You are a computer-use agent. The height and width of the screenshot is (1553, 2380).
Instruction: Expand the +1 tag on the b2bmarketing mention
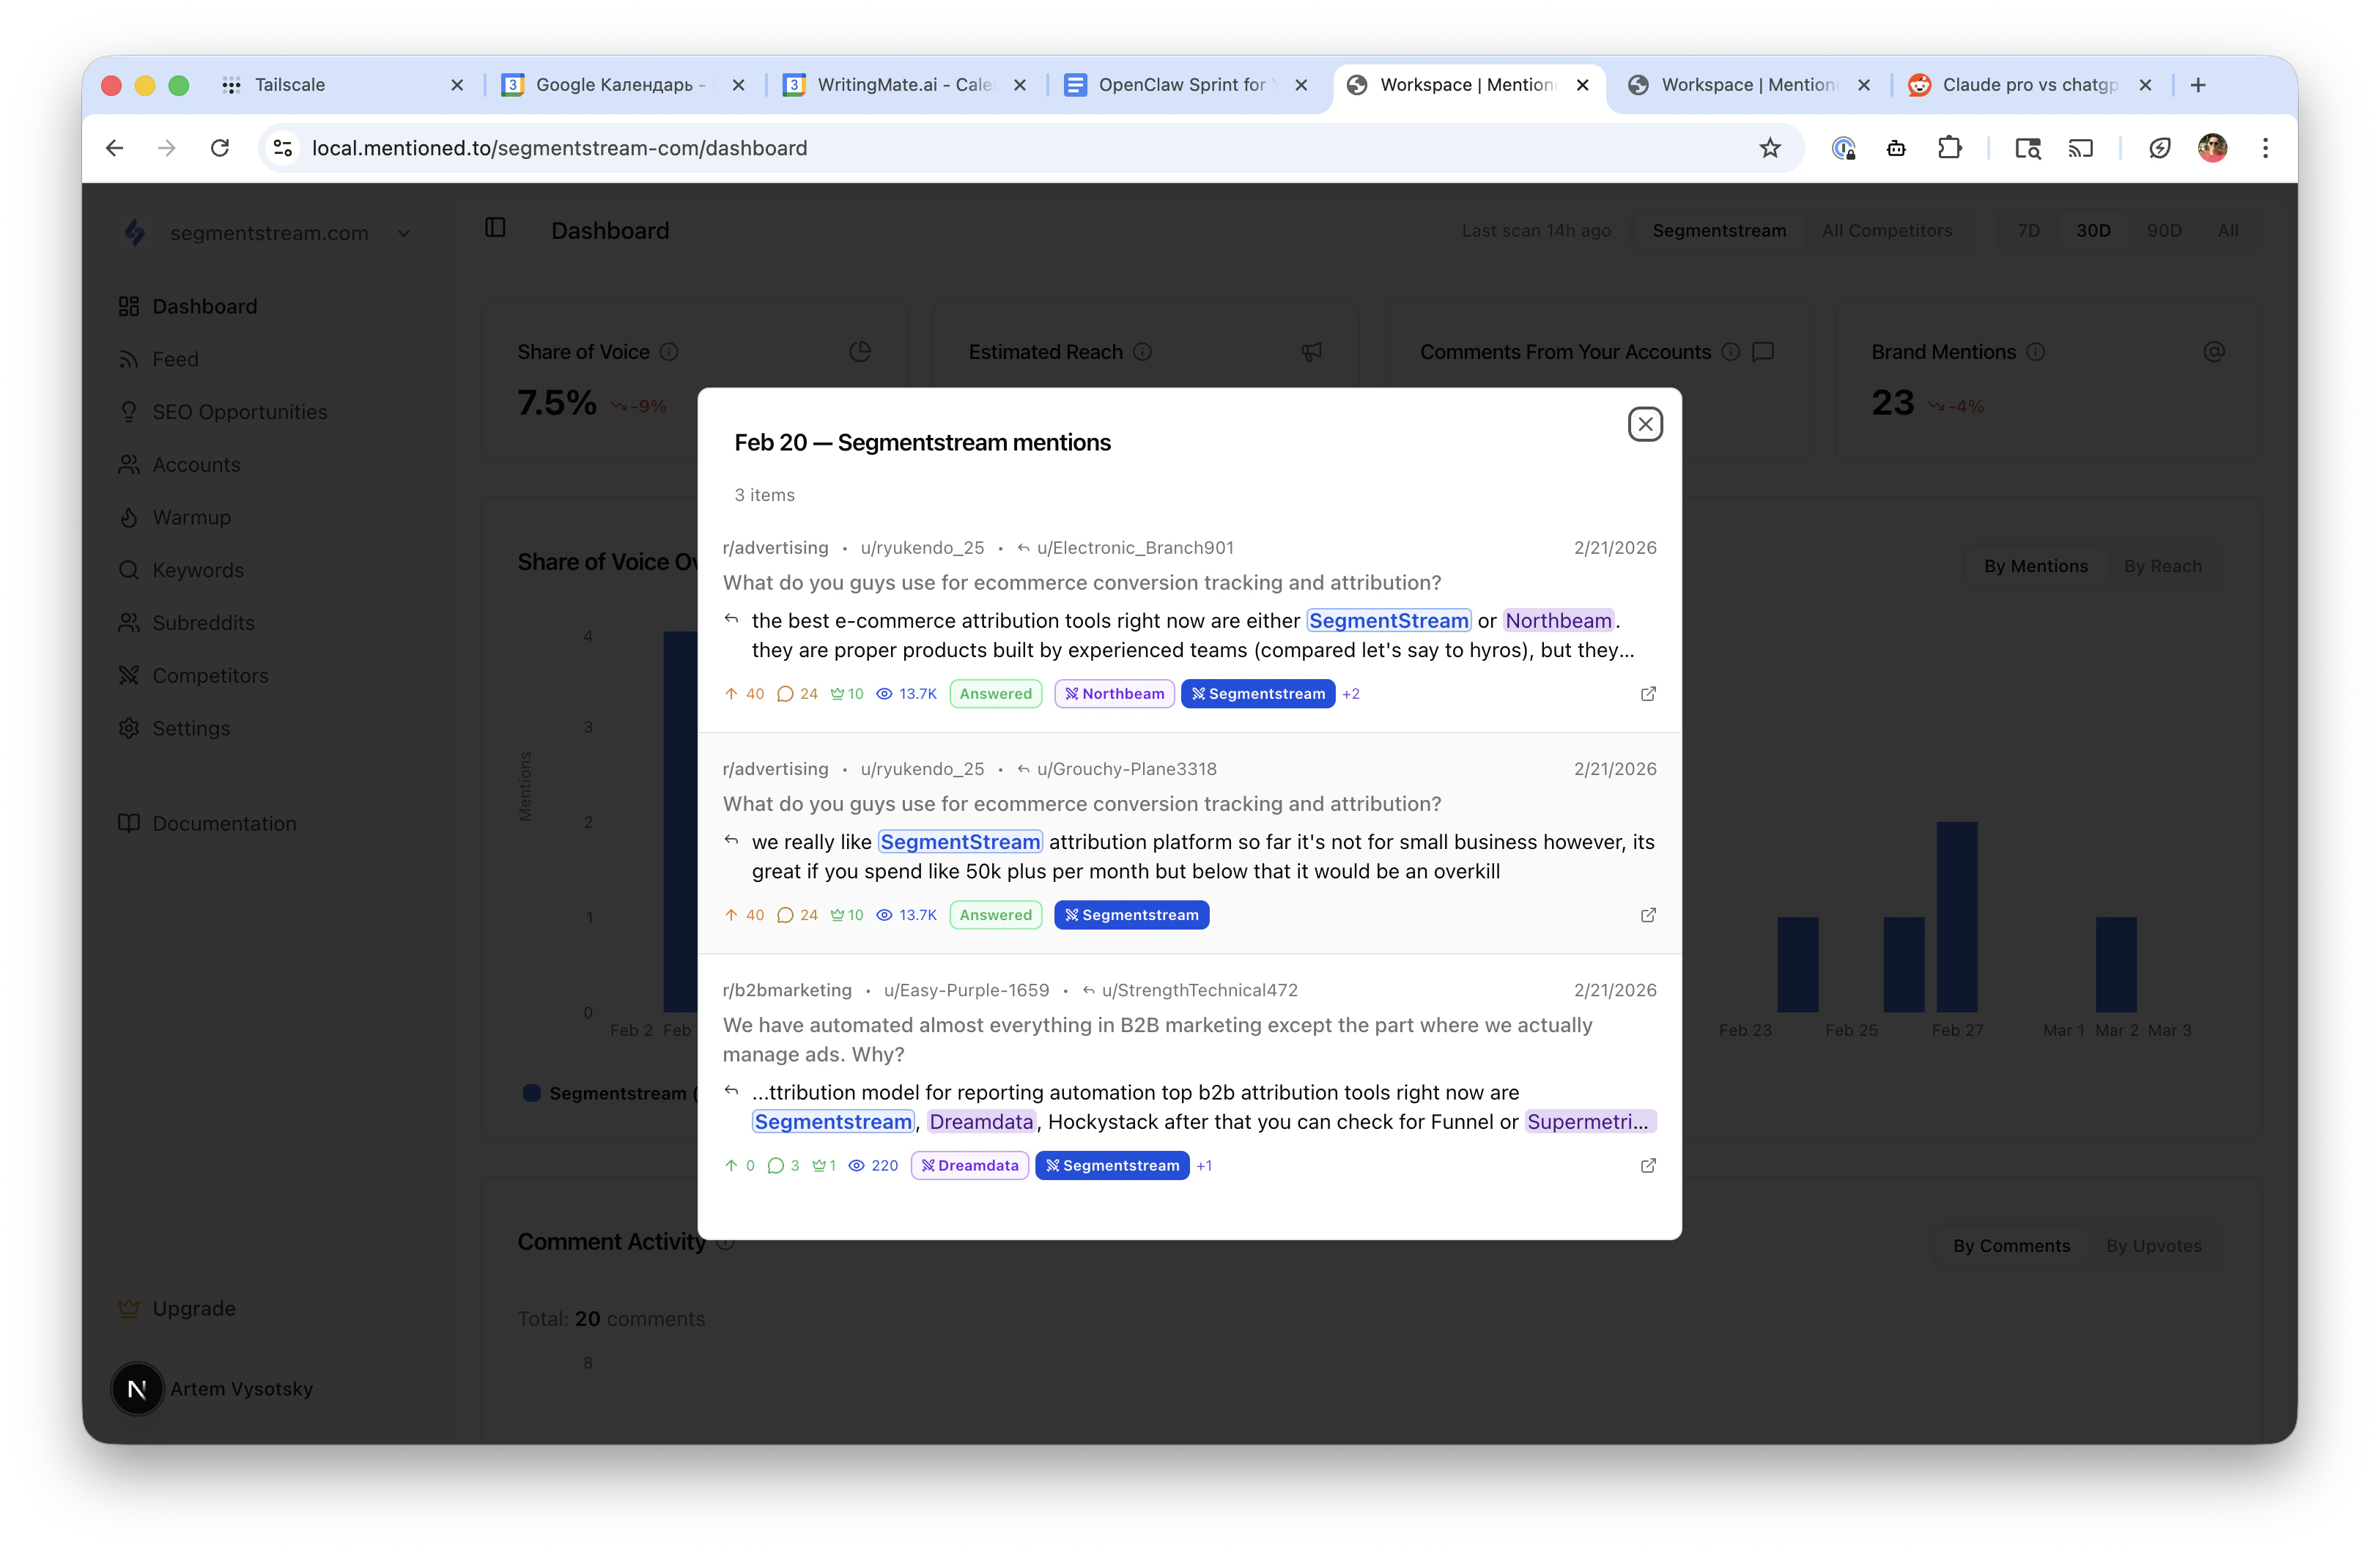[x=1204, y=1165]
